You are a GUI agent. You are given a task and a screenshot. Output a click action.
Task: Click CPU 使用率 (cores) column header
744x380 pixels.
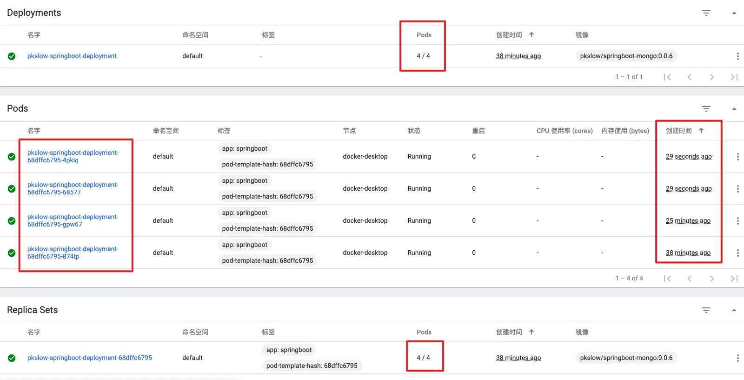(565, 131)
